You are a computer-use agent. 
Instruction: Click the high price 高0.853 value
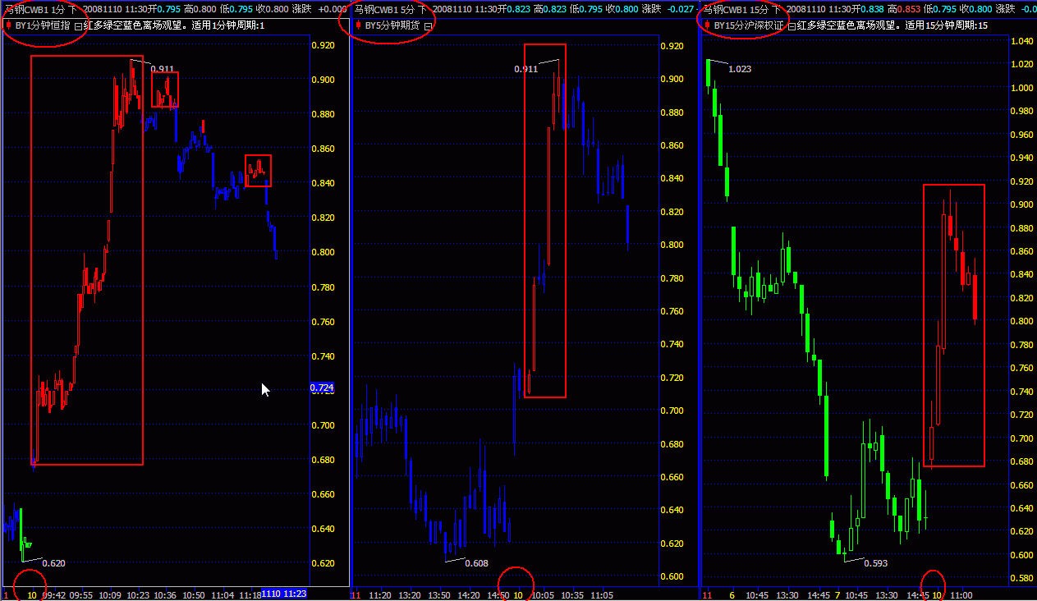(x=906, y=9)
